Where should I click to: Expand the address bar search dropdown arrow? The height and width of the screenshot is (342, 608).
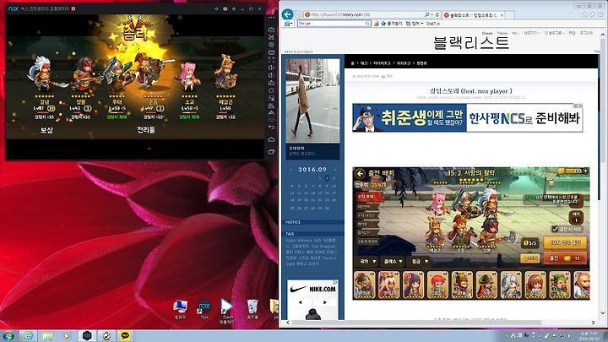(432, 14)
